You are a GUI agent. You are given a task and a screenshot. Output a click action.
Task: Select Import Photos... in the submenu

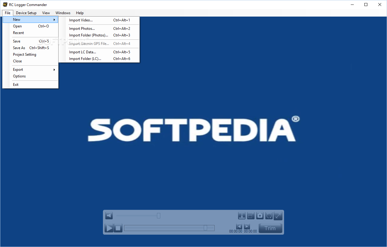pos(99,29)
